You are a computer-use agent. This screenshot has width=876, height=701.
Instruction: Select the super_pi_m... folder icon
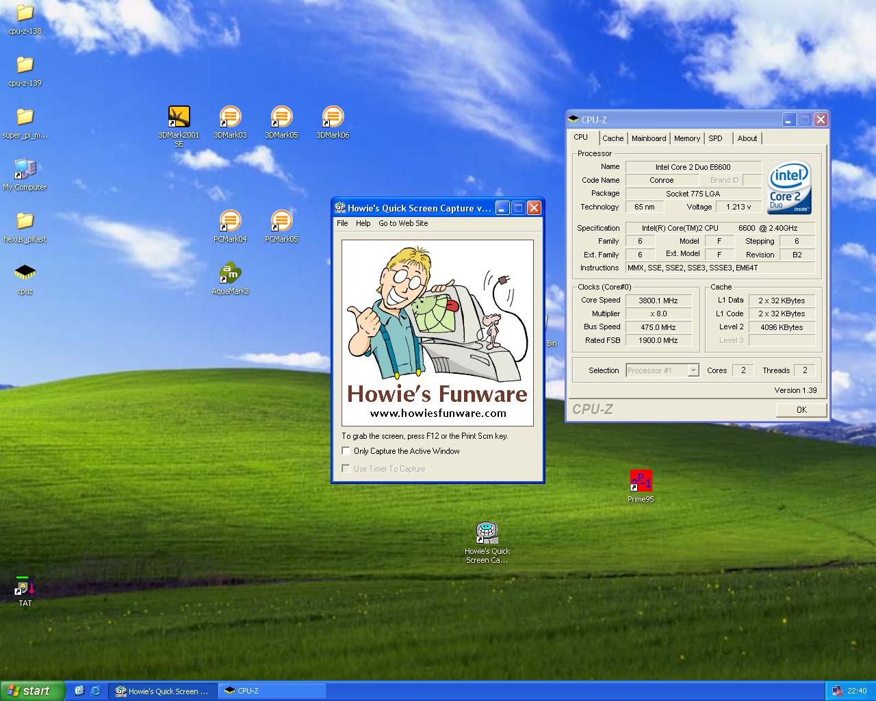[x=25, y=117]
